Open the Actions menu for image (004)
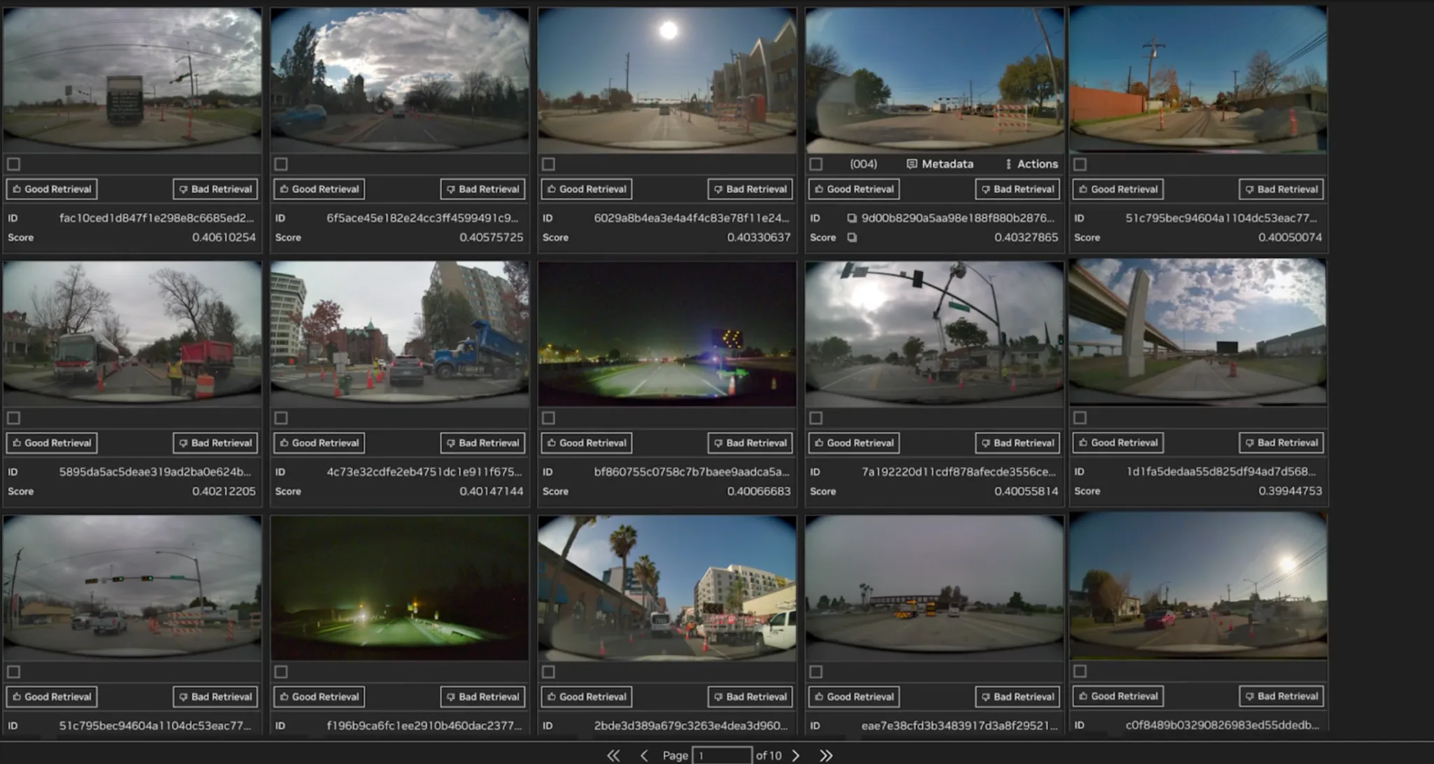 1031,164
